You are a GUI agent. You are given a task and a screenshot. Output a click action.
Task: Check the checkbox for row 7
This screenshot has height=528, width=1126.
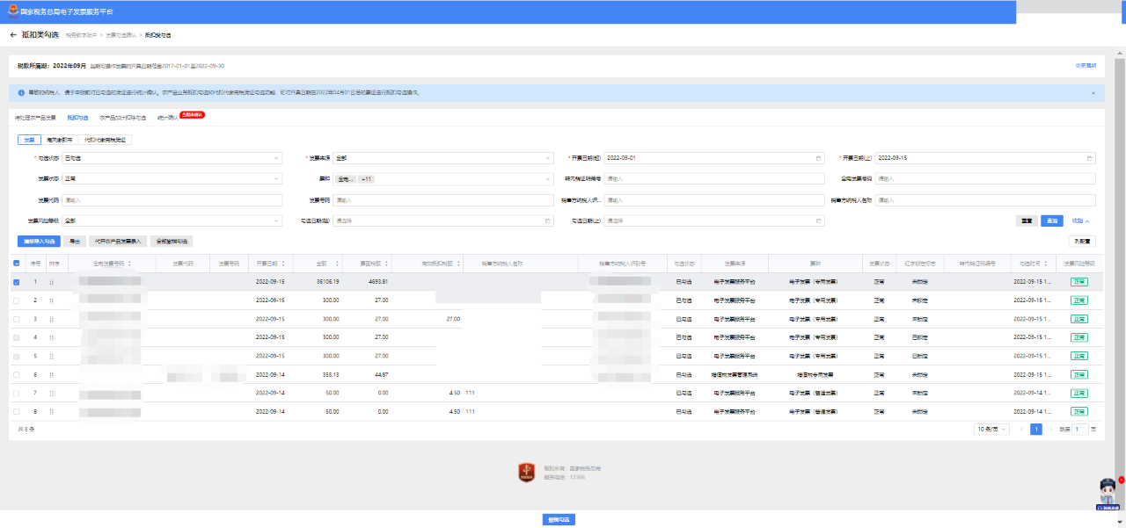(x=17, y=393)
